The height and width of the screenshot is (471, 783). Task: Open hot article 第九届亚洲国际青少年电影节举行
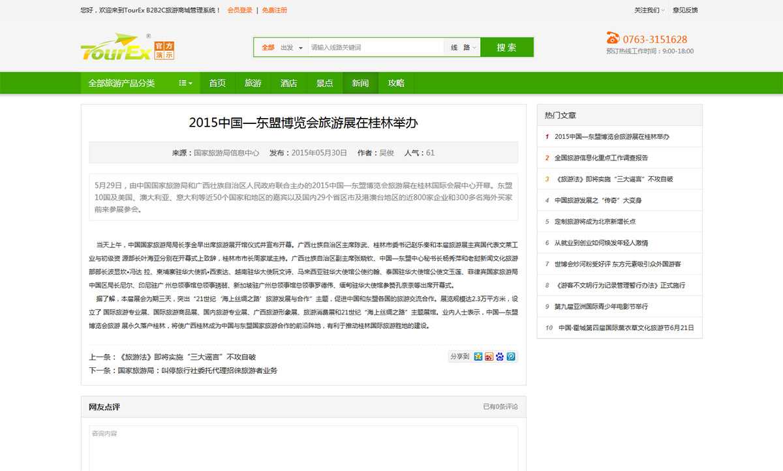(x=602, y=307)
